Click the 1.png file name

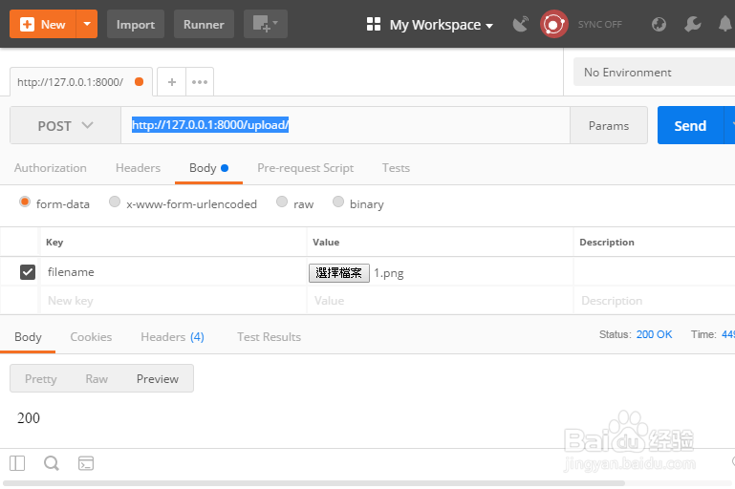[x=389, y=273]
